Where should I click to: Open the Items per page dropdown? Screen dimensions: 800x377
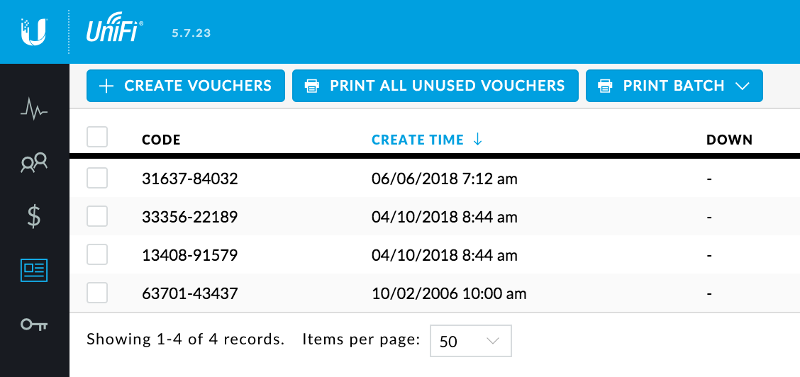point(470,341)
